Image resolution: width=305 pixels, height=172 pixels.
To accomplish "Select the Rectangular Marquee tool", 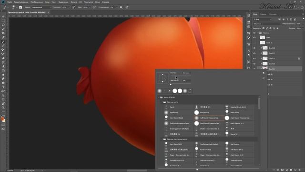I will click(3, 21).
